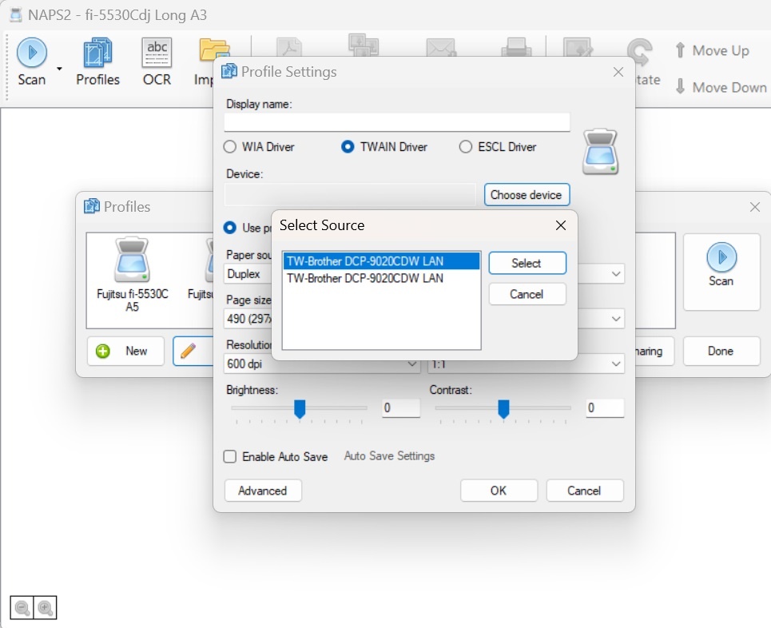Click the Brightness slider handle
This screenshot has height=628, width=771.
coord(299,408)
